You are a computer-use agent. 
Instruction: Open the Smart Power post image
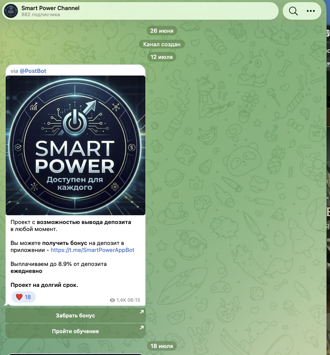coord(76,145)
